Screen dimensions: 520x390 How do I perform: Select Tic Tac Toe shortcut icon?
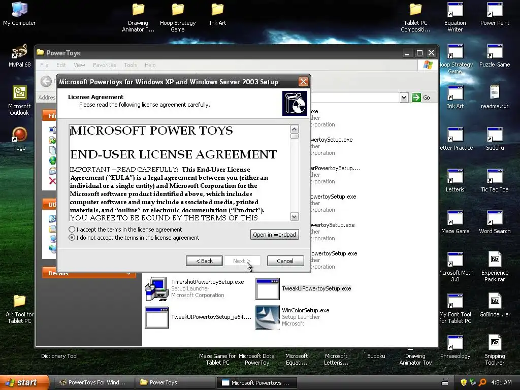click(495, 176)
